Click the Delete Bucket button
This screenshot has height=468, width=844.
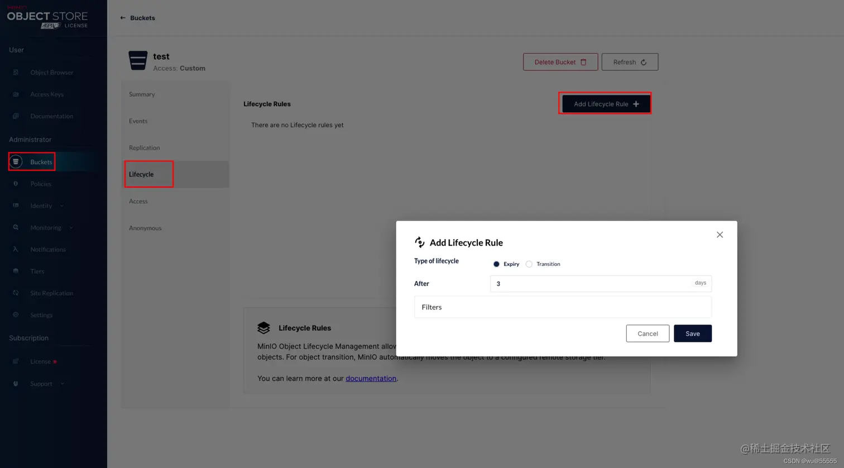point(560,62)
